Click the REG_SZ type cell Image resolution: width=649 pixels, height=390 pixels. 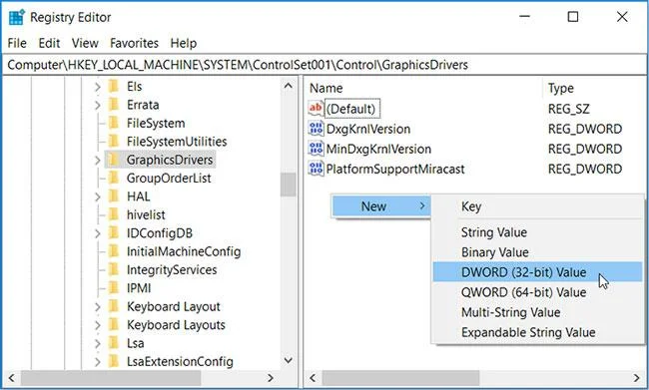(x=568, y=109)
